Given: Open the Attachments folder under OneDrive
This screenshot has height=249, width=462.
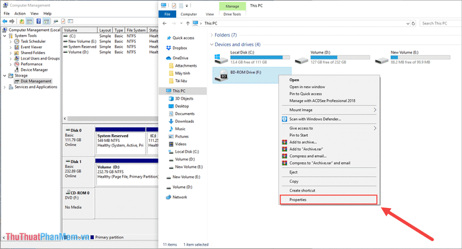Looking at the screenshot, I should (x=185, y=66).
